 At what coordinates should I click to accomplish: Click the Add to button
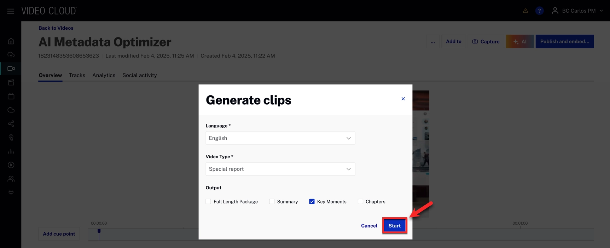(454, 42)
